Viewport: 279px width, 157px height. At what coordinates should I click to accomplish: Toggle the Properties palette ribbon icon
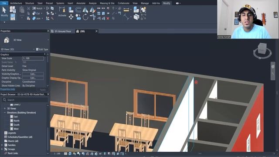coord(13,17)
